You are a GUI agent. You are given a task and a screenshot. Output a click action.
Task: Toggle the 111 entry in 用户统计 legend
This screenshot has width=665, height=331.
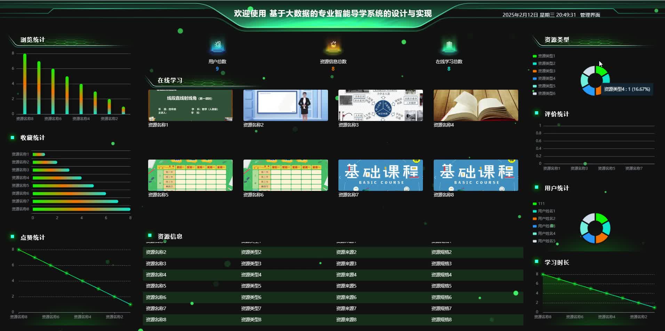click(x=539, y=204)
